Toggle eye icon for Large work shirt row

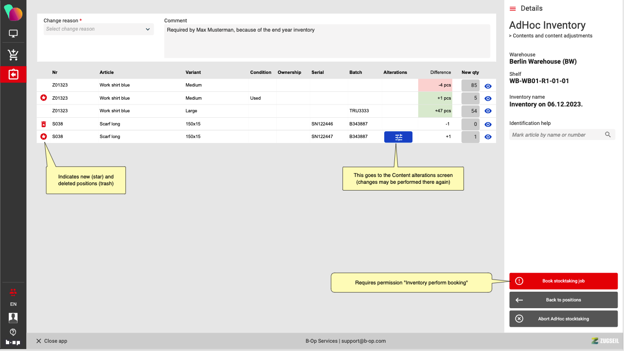tap(488, 111)
